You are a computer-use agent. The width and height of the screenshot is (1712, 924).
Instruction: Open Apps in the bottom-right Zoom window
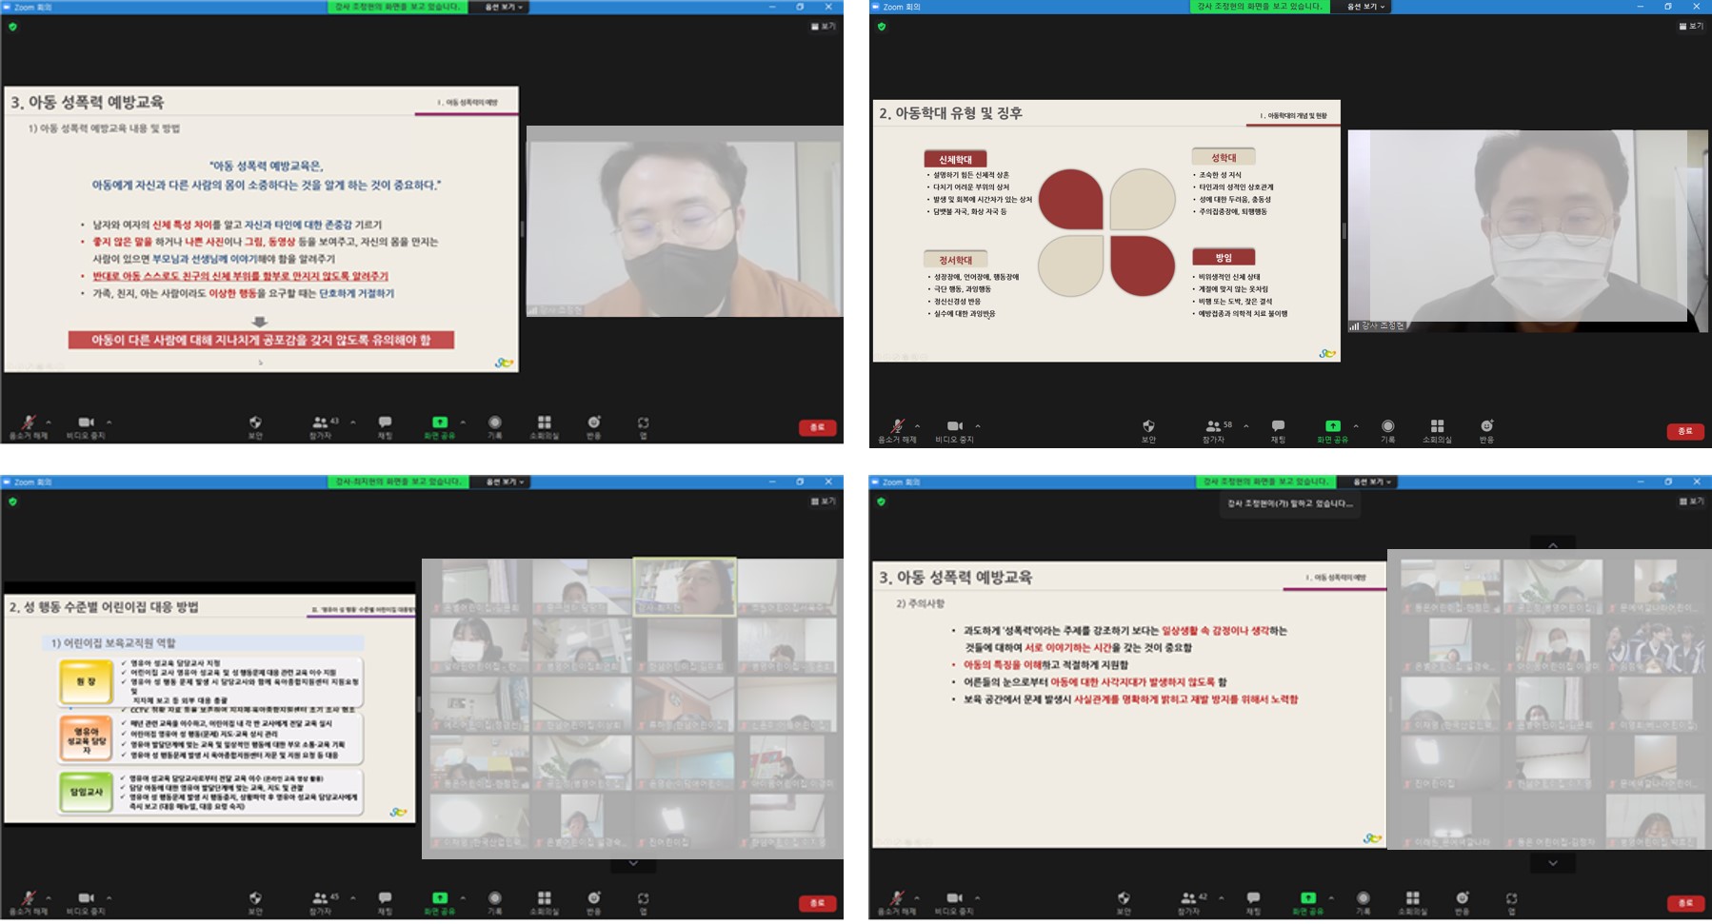1511,902
